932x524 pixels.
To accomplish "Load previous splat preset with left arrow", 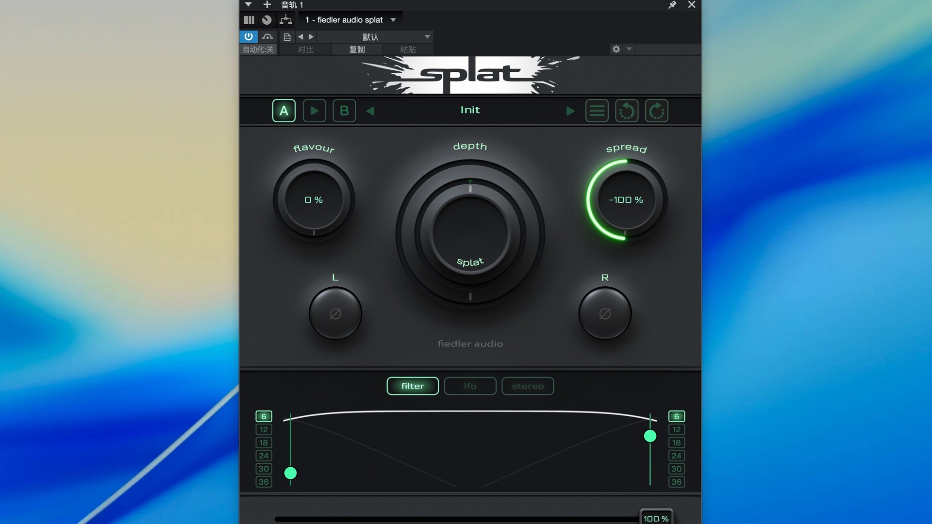I will [370, 111].
